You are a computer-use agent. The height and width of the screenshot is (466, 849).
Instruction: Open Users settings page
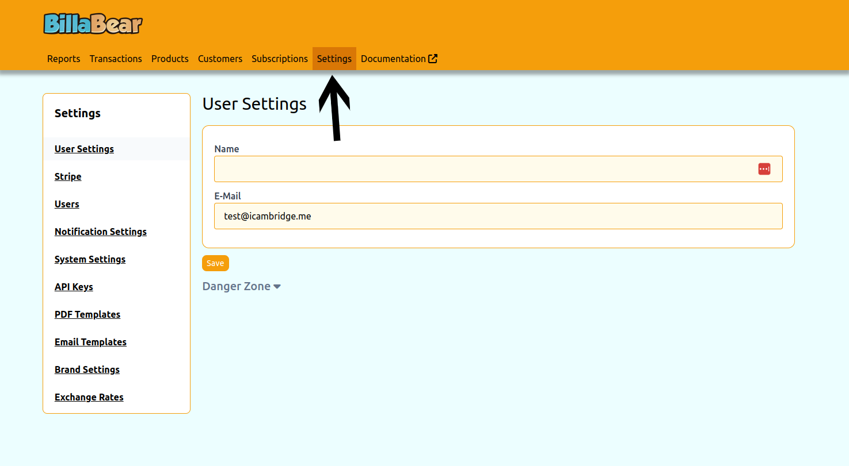coord(67,204)
